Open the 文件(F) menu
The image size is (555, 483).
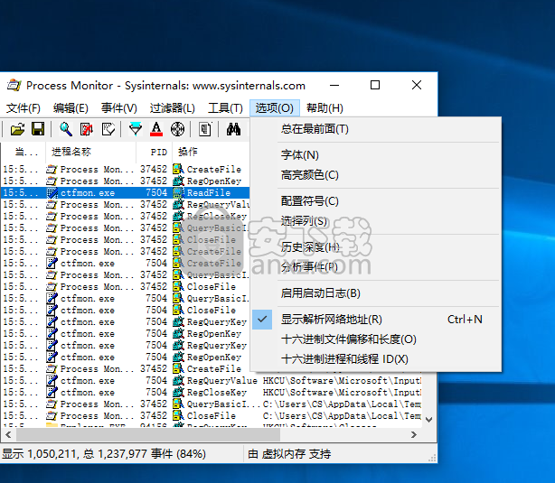[24, 107]
